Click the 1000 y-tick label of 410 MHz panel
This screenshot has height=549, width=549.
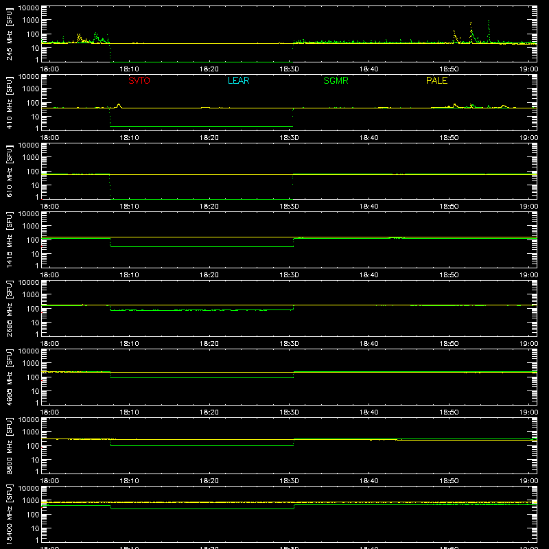pyautogui.click(x=31, y=89)
